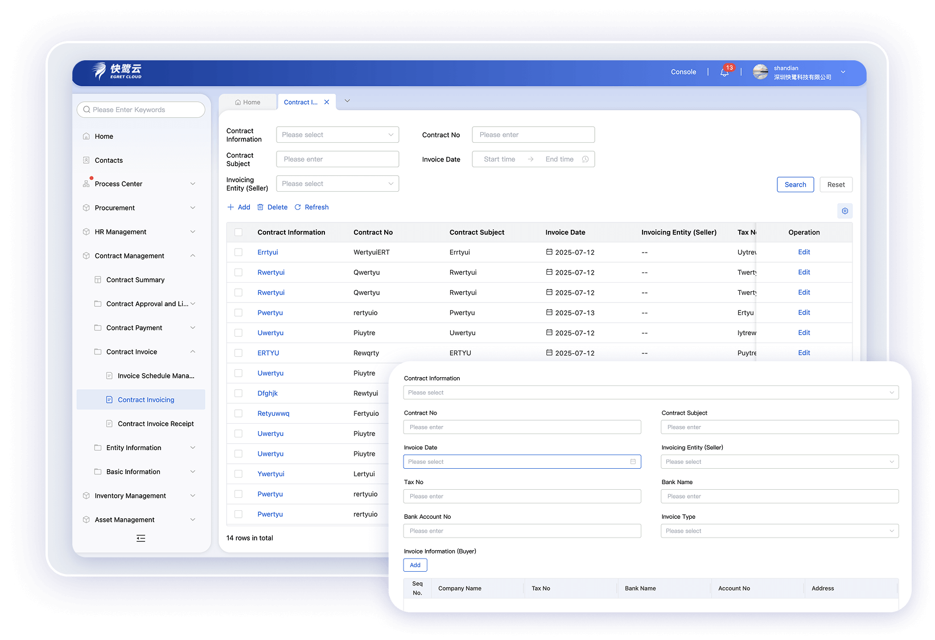Open Contract Invoice Receipt in sidebar

click(155, 424)
